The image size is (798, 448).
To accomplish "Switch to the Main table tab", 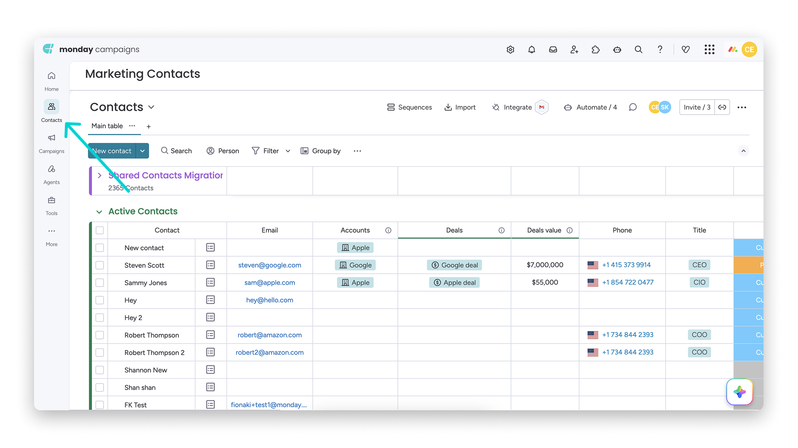I will coord(107,126).
